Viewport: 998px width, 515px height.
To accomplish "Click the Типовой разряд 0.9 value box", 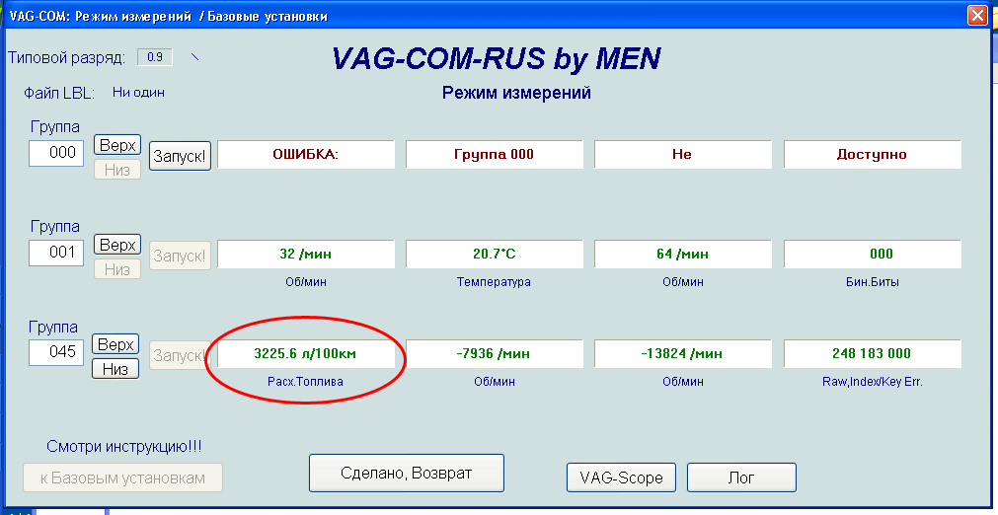I will (x=155, y=57).
